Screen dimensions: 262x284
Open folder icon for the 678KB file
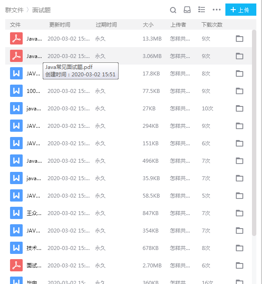pos(239,248)
